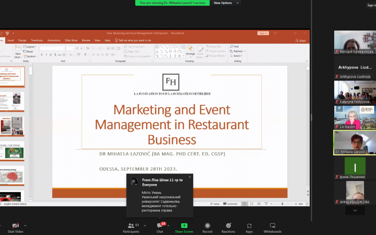Expand the Participants options arrow
This screenshot has width=376, height=235.
pyautogui.click(x=145, y=226)
